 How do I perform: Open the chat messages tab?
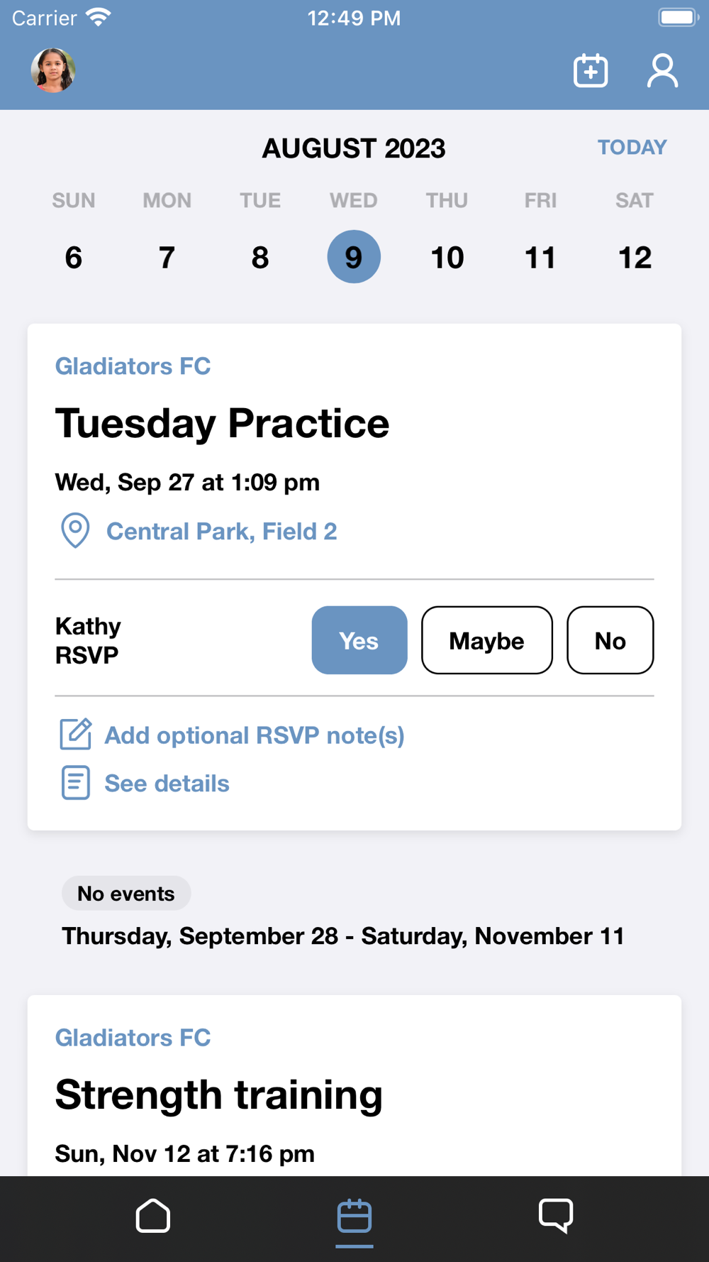click(556, 1216)
